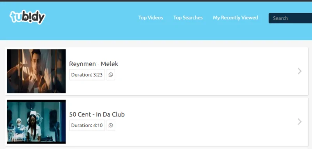Click the 'b!dy' part of Tubidy logo
312x149 pixels.
(x=34, y=18)
